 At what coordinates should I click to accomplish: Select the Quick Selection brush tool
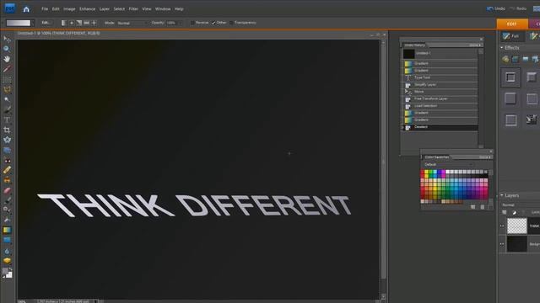point(7,110)
